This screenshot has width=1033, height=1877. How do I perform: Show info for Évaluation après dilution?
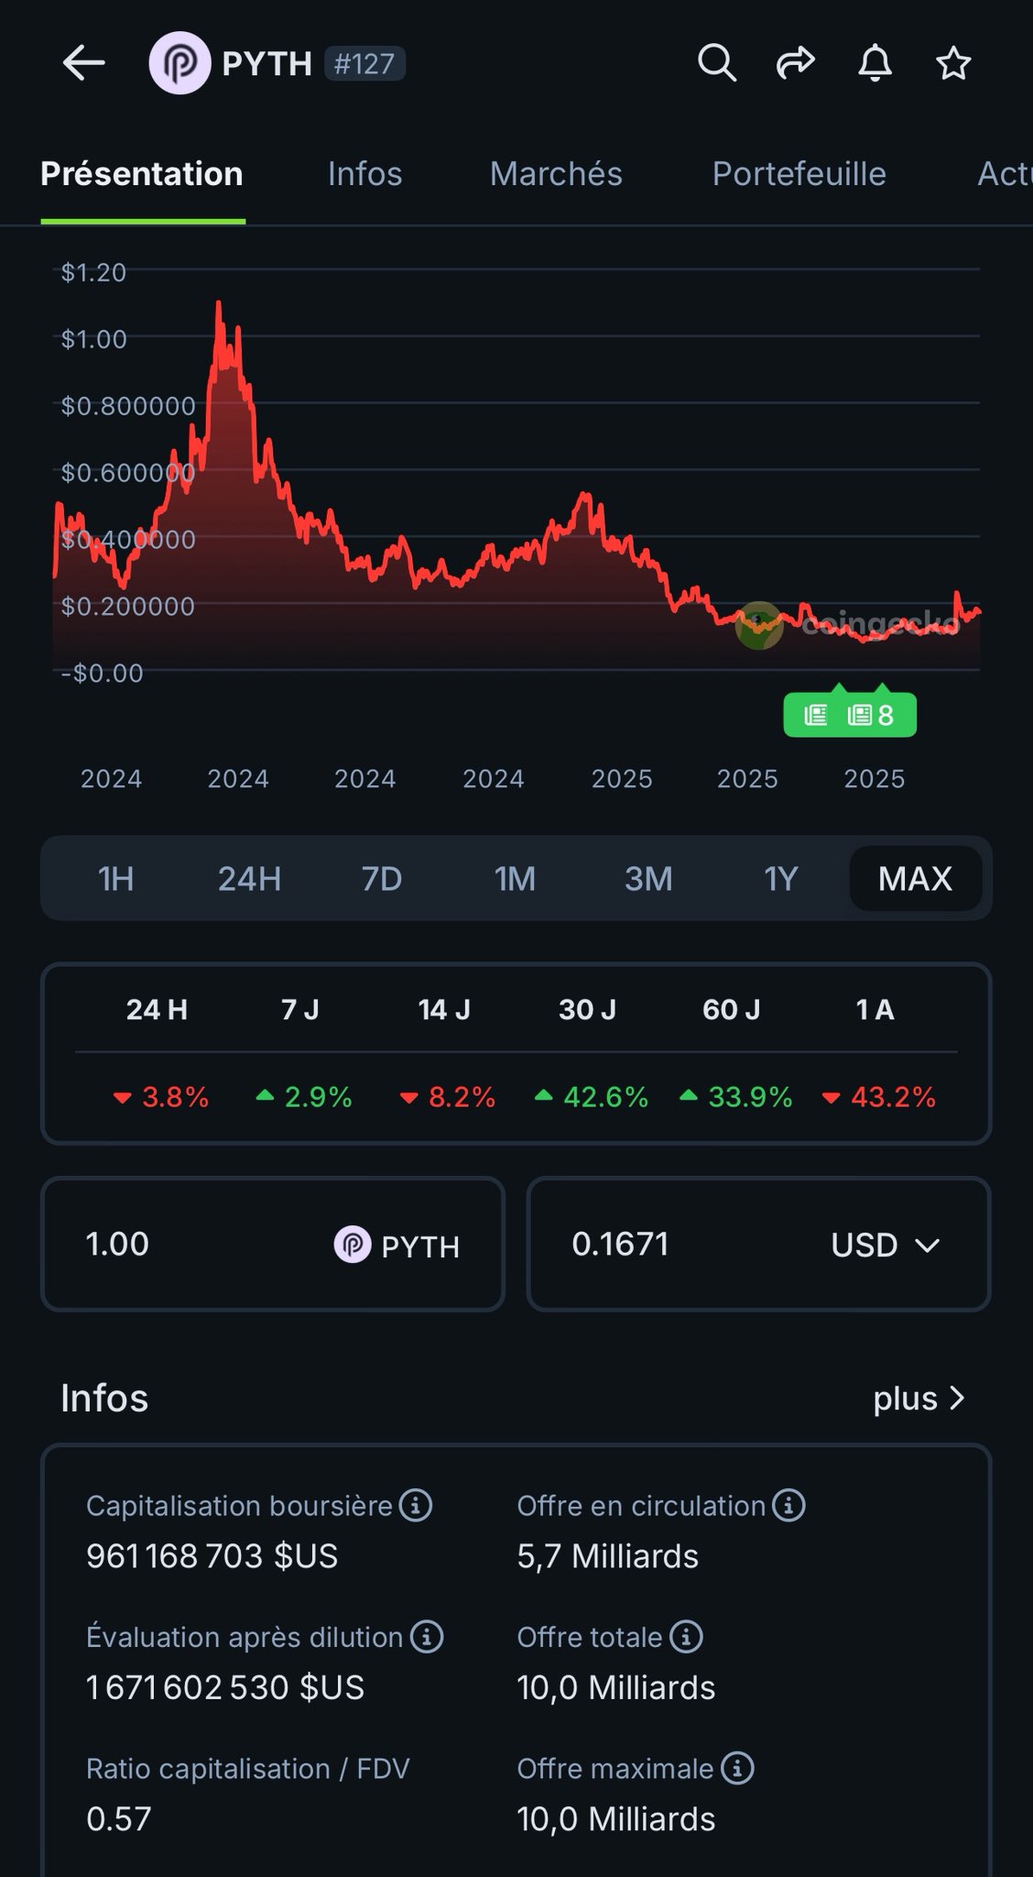(427, 1636)
